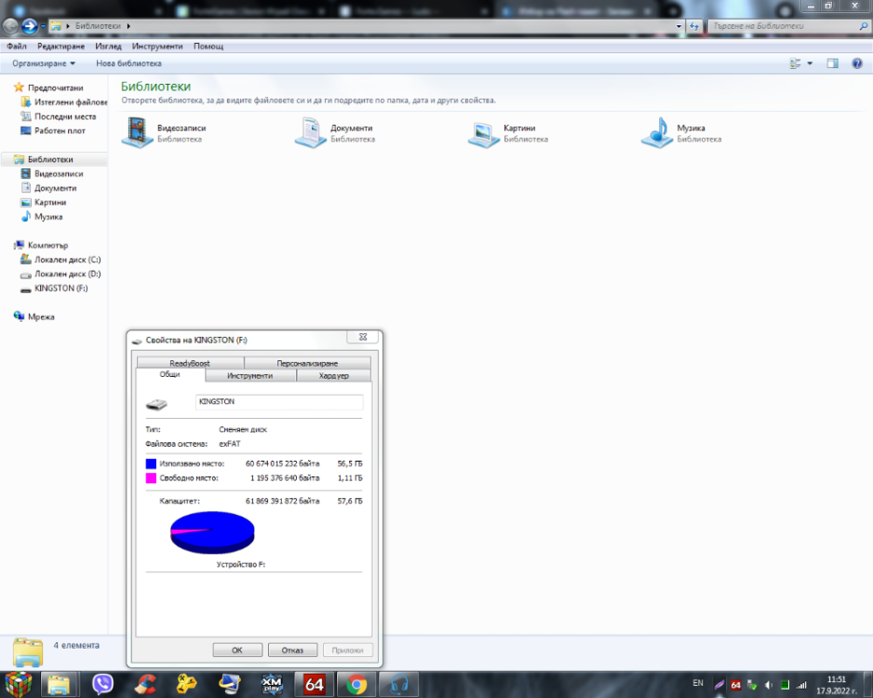The width and height of the screenshot is (873, 698).
Task: Switch to the Хардуер tab
Action: (x=333, y=376)
